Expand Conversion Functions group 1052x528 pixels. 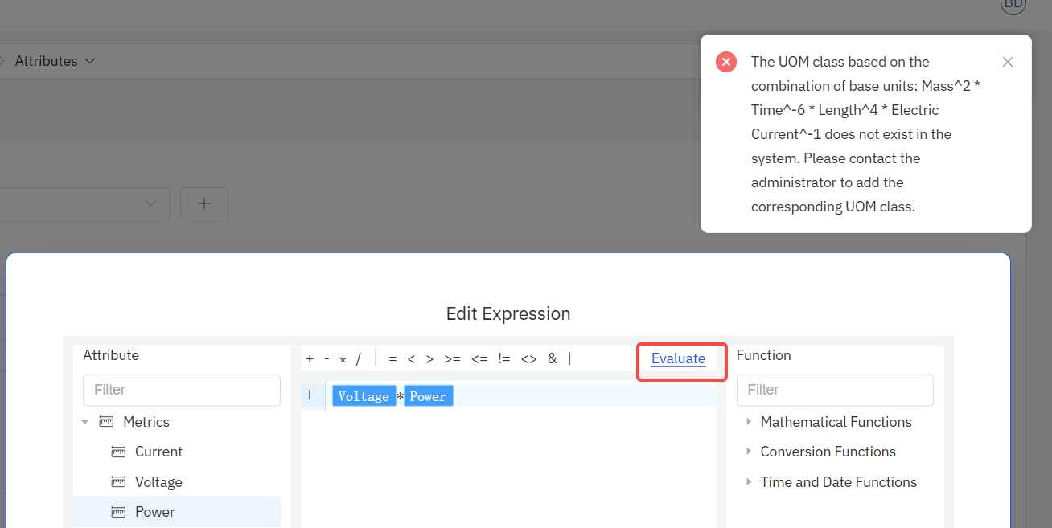pyautogui.click(x=750, y=452)
